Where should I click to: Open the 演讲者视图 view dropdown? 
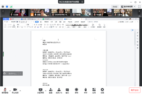click(128, 7)
